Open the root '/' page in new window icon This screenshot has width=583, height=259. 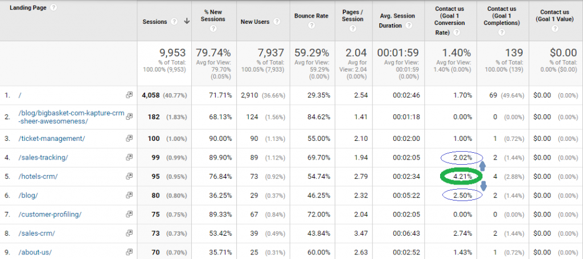[129, 95]
